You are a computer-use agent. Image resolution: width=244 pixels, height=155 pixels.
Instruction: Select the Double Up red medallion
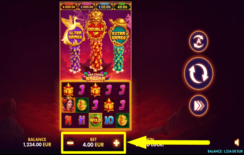(x=96, y=31)
